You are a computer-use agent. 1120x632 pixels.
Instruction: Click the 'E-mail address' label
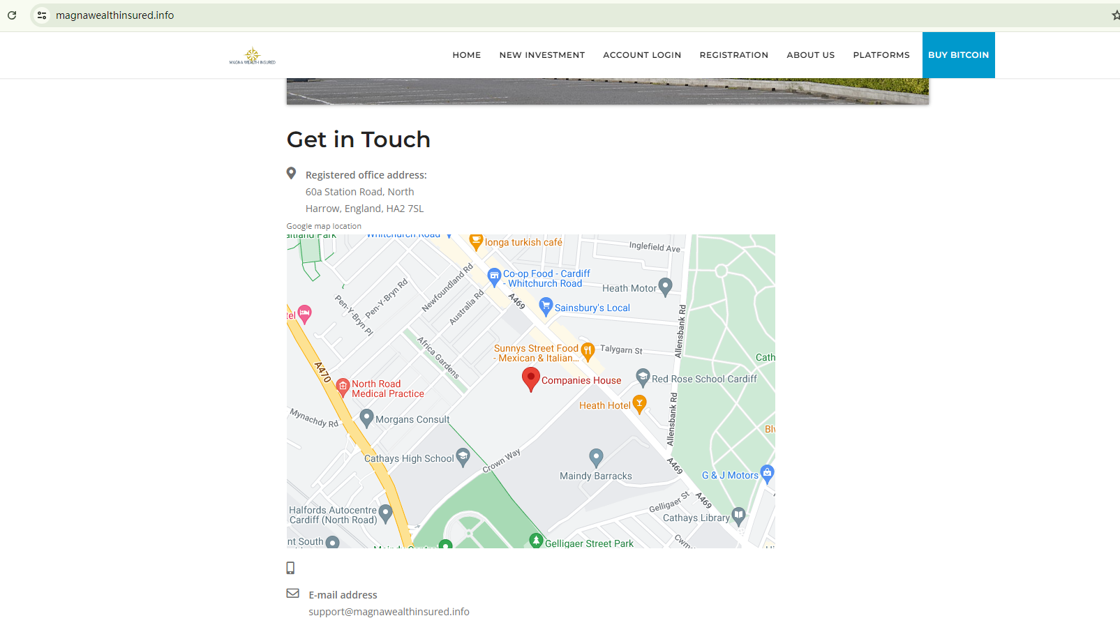coord(343,595)
